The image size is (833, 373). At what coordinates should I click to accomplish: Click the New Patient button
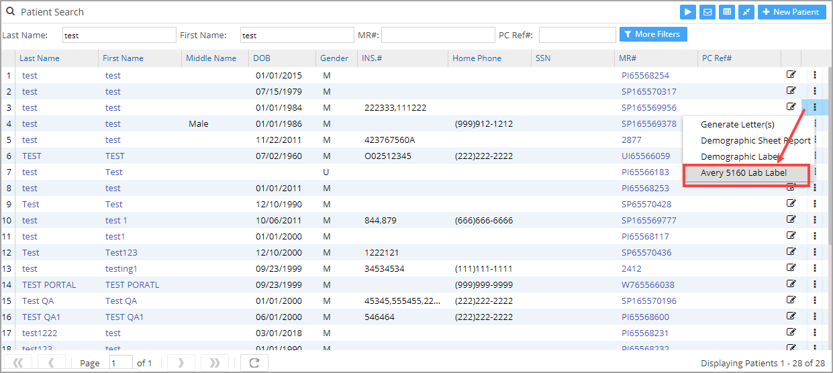(x=791, y=12)
